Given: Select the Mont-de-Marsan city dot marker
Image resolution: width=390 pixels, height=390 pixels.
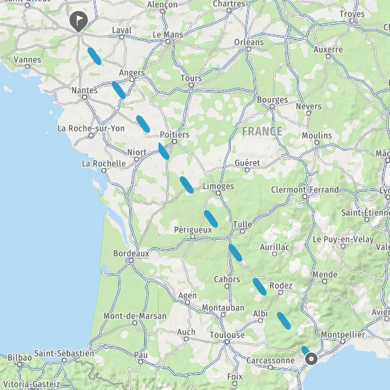Looking at the screenshot, I should 135,323.
